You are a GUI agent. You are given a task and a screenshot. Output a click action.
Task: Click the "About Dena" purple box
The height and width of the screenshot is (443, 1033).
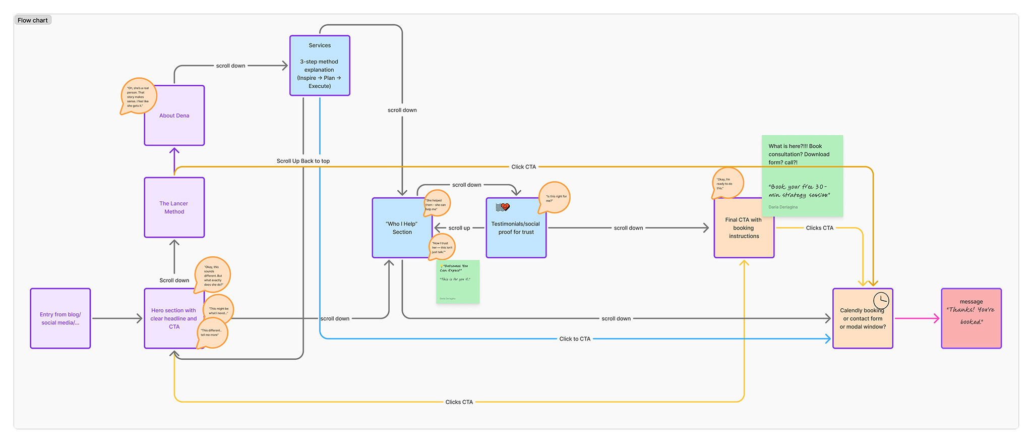pyautogui.click(x=174, y=121)
